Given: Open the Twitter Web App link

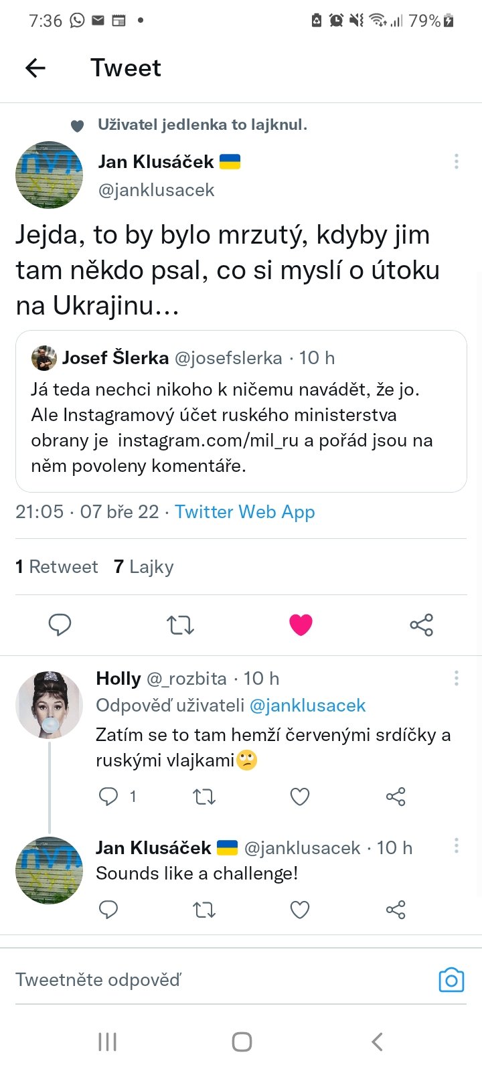Looking at the screenshot, I should pos(244,512).
